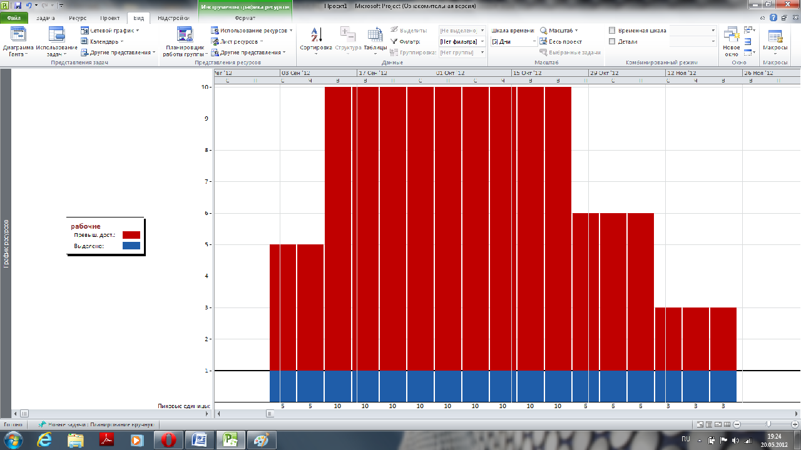Open the Network Diagram (Сетевой график) view

(x=110, y=31)
